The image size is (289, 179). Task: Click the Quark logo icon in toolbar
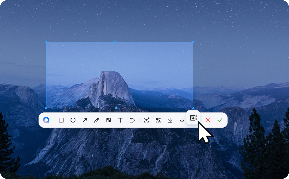tap(46, 120)
